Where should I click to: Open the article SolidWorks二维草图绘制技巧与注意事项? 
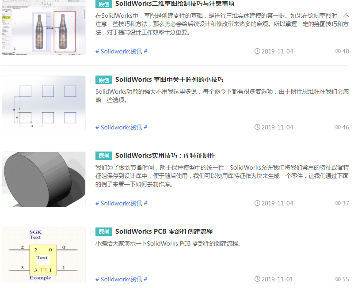(175, 4)
